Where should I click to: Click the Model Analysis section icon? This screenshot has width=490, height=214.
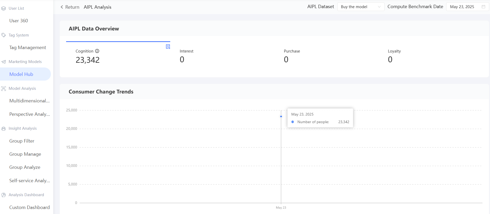tap(4, 88)
